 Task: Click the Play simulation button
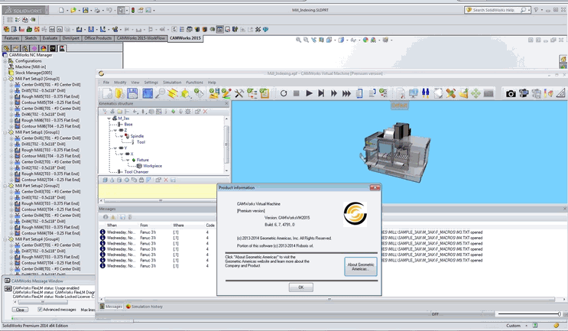[x=310, y=93]
